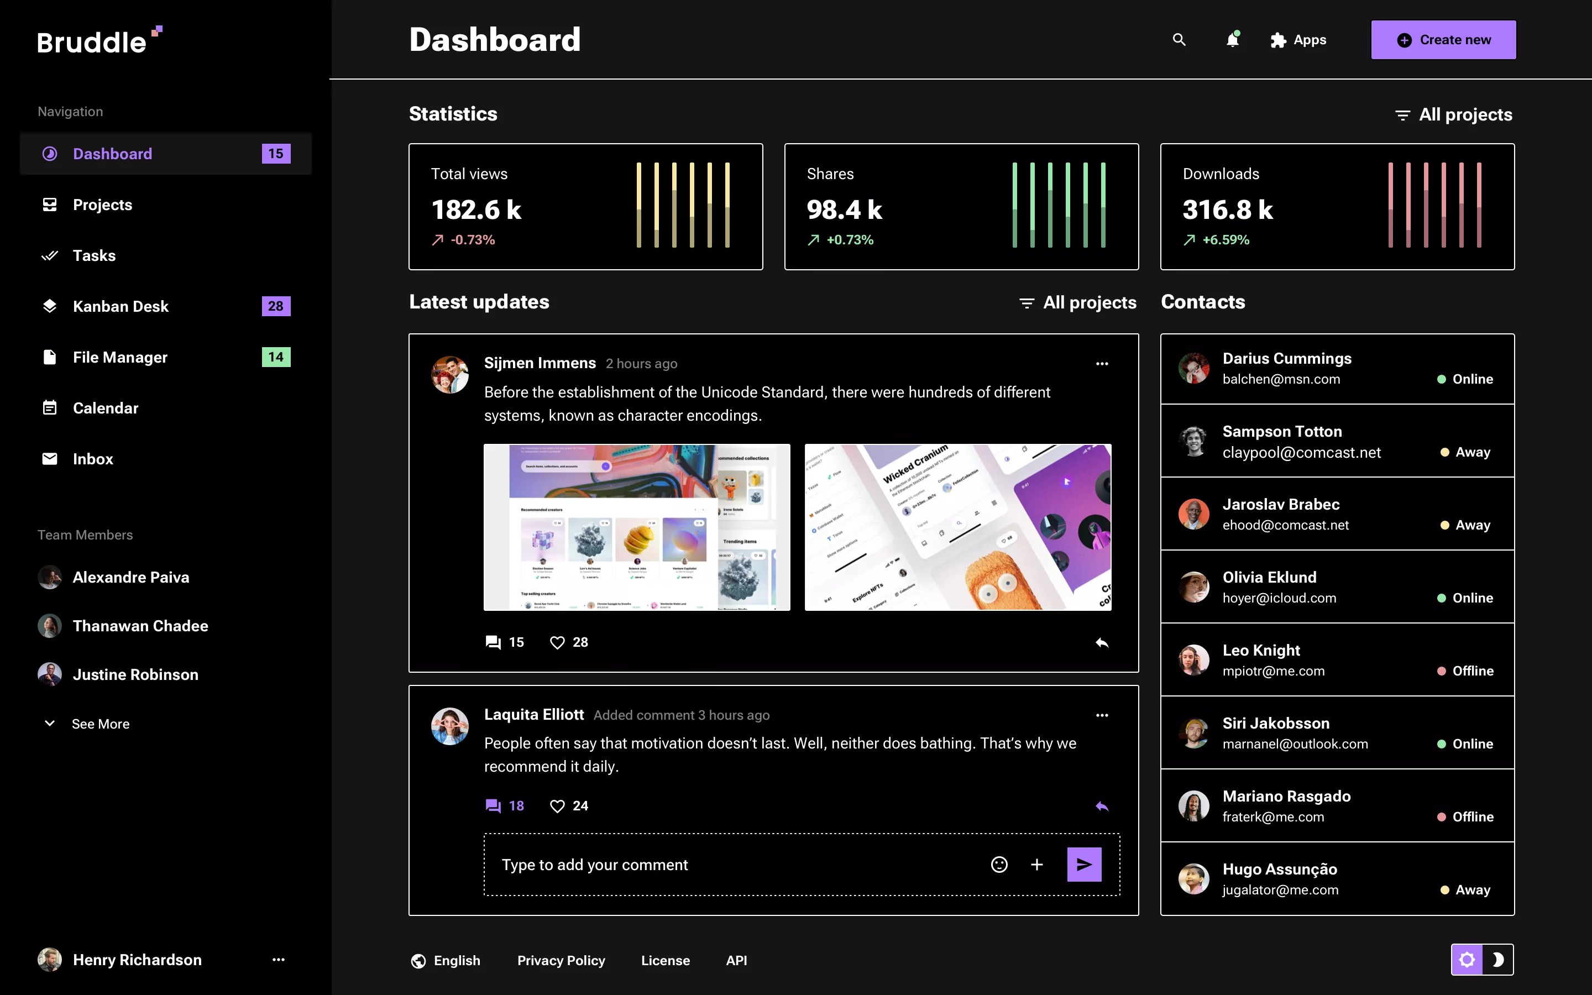The image size is (1592, 995).
Task: Click the notifications bell icon
Action: click(x=1232, y=39)
